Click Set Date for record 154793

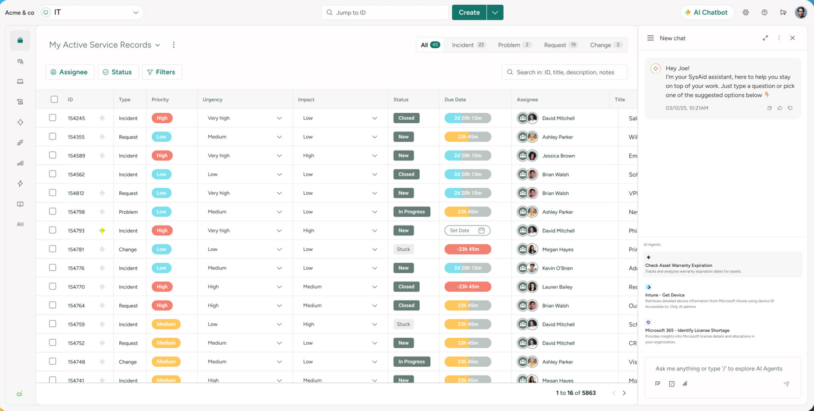467,231
